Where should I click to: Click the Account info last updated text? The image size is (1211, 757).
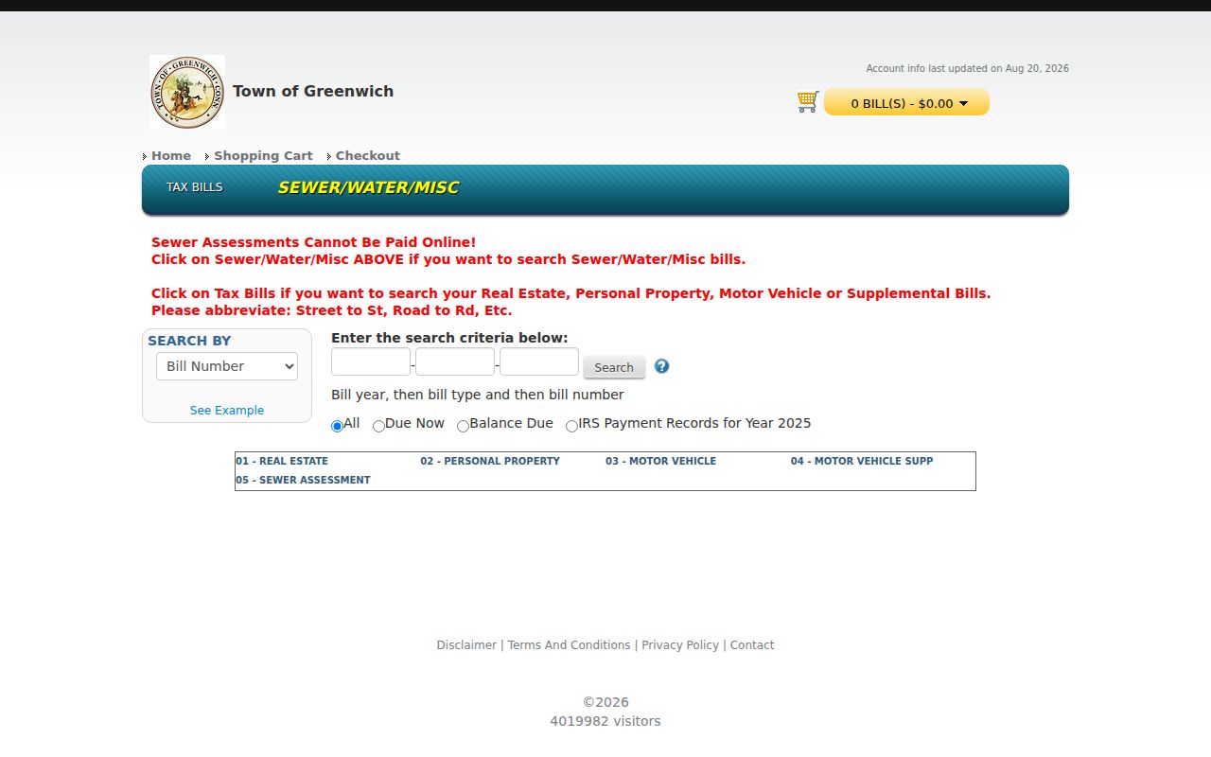pyautogui.click(x=968, y=68)
